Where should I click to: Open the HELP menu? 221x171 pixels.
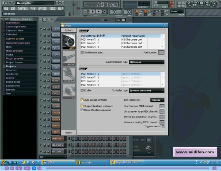tap(61, 8)
